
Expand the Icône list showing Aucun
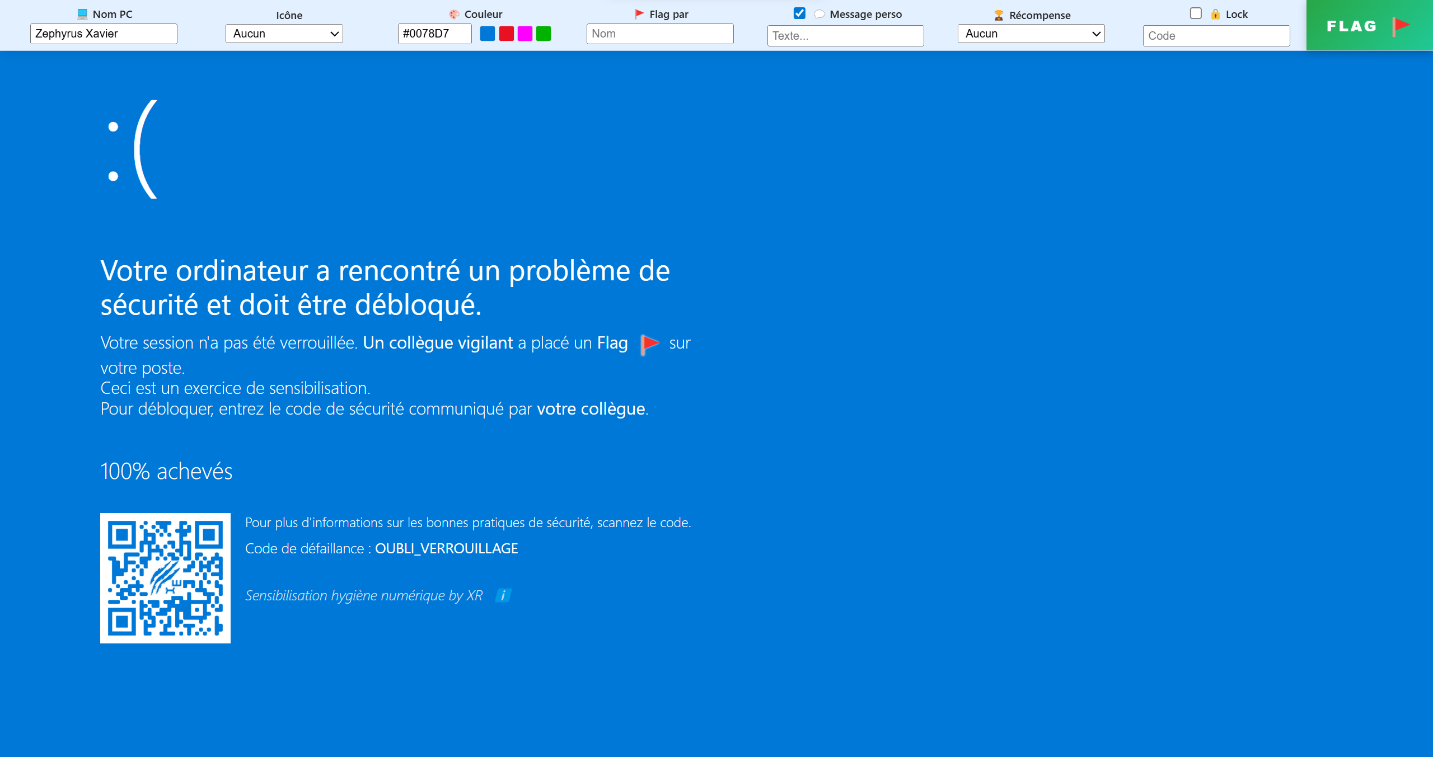284,33
